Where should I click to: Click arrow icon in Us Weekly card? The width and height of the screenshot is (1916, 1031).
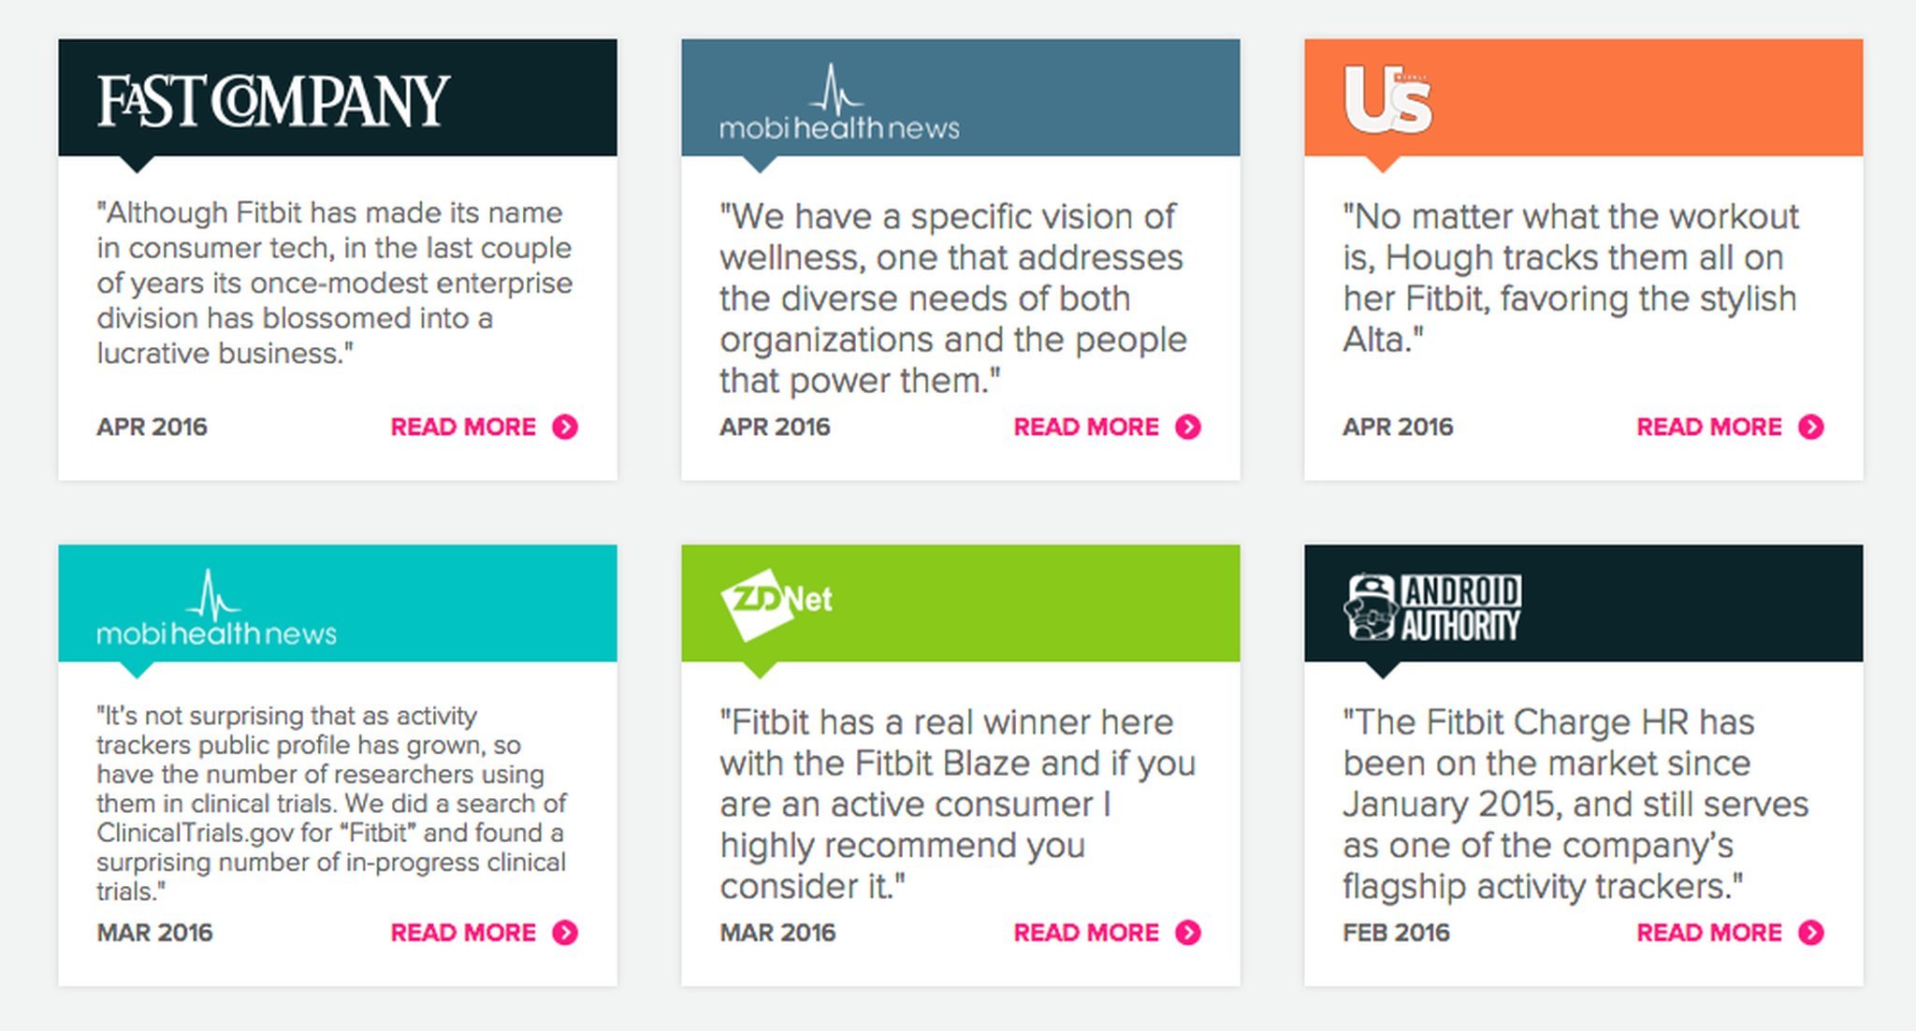(1811, 428)
